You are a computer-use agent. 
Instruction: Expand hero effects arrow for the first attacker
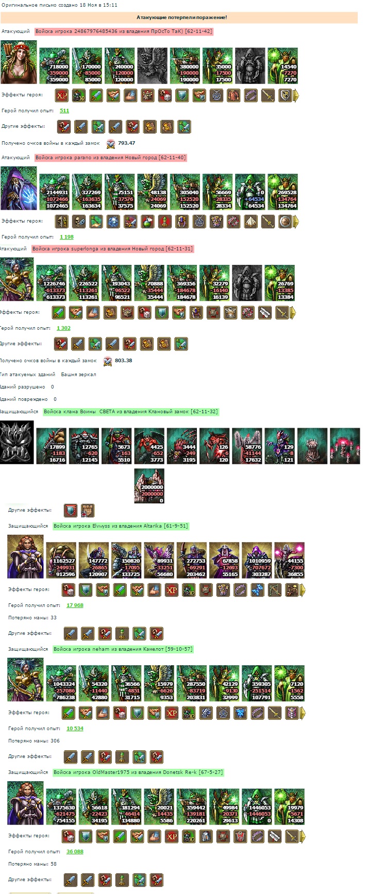[296, 95]
